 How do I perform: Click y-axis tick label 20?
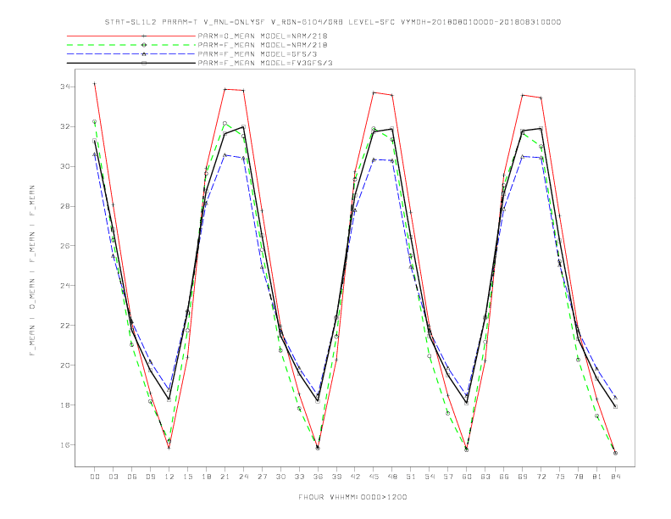tap(65, 366)
